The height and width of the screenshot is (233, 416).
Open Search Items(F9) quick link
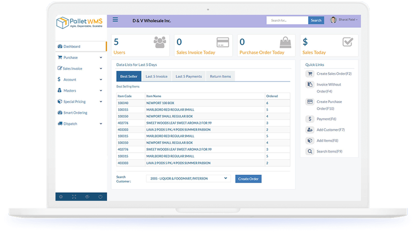click(x=329, y=151)
